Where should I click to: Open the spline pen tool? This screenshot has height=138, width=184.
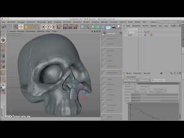88,27
